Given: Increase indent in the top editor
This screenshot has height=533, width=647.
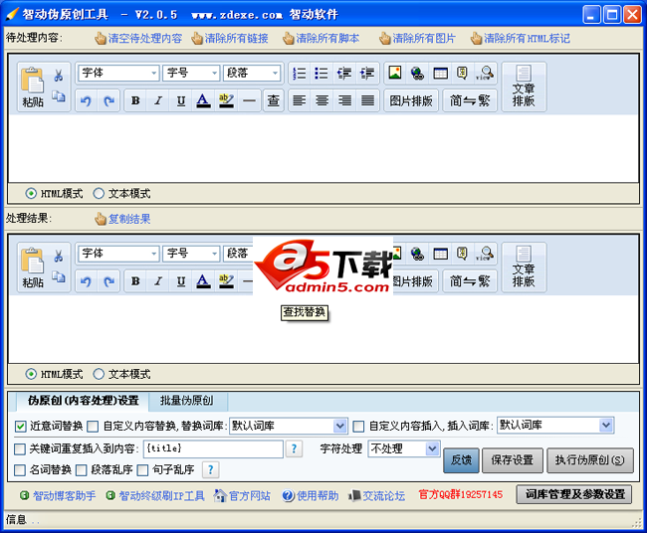Looking at the screenshot, I should click(367, 74).
